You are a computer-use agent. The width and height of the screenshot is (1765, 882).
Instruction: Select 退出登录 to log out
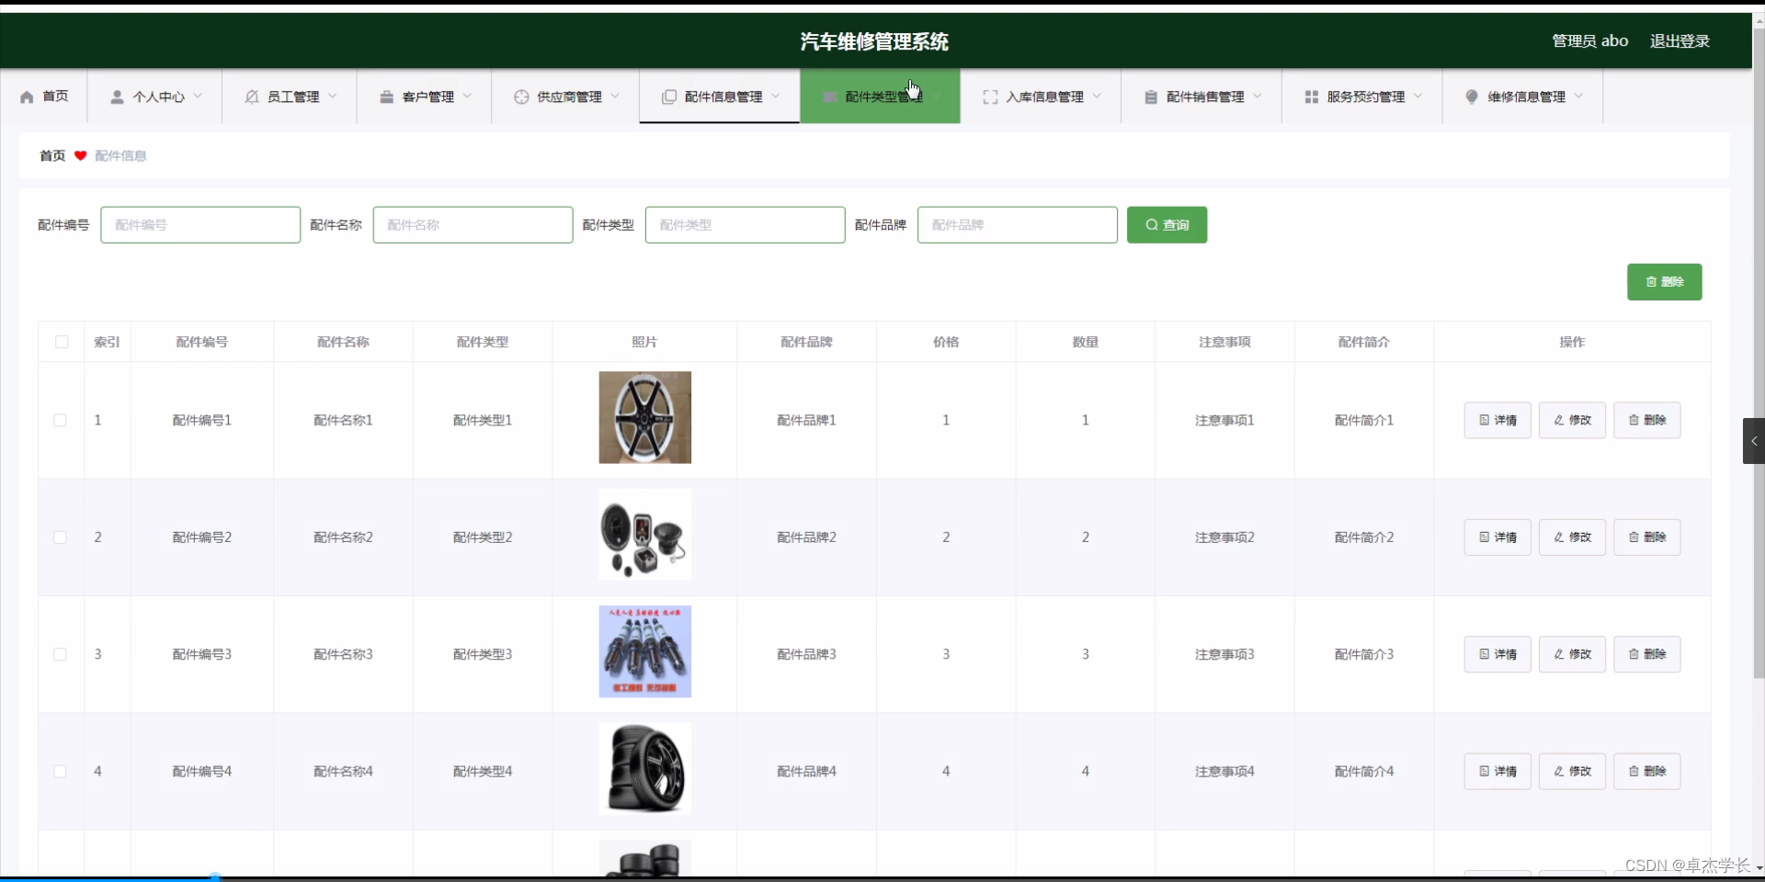click(x=1680, y=40)
